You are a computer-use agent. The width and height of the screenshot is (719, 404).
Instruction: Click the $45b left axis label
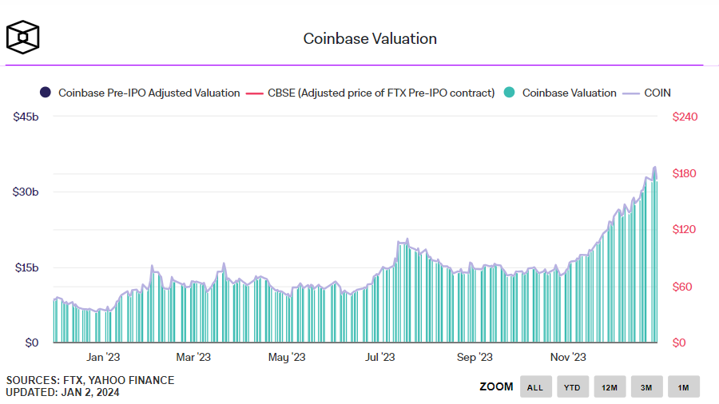point(26,117)
